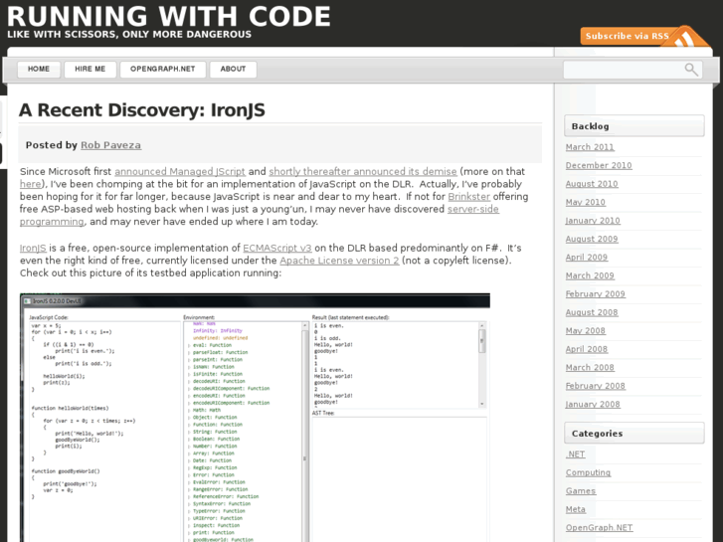Open author link Rob Paveza

110,145
